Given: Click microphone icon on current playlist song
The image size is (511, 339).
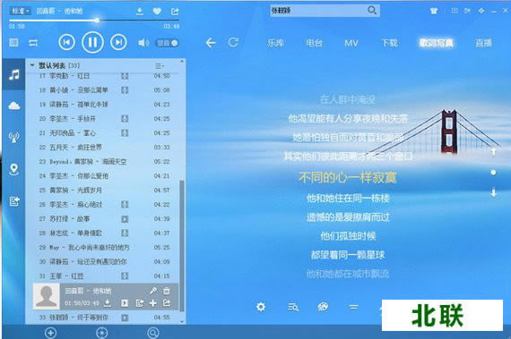Looking at the screenshot, I should coord(153,290).
